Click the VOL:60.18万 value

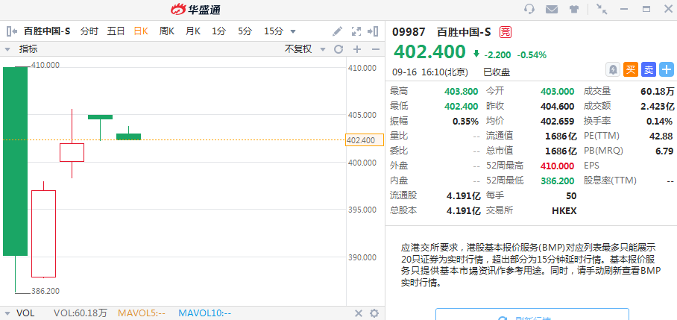tap(81, 313)
